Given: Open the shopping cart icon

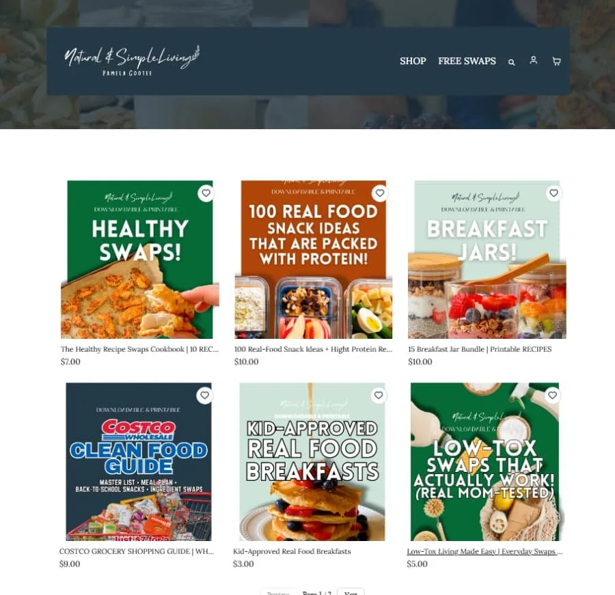Looking at the screenshot, I should 556,61.
